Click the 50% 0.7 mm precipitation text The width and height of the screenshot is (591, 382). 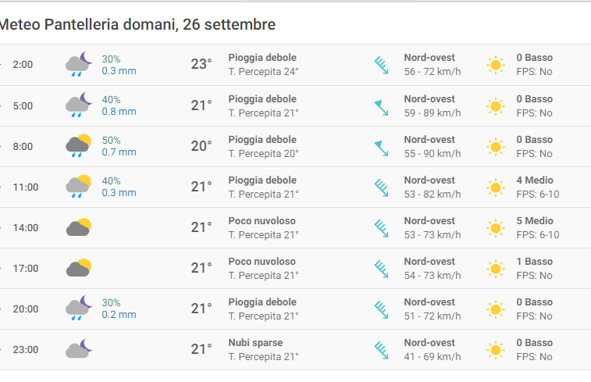[x=119, y=145]
